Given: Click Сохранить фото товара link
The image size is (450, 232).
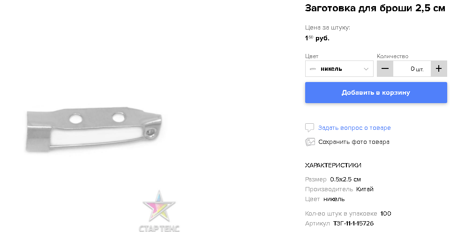Looking at the screenshot, I should pyautogui.click(x=354, y=142).
